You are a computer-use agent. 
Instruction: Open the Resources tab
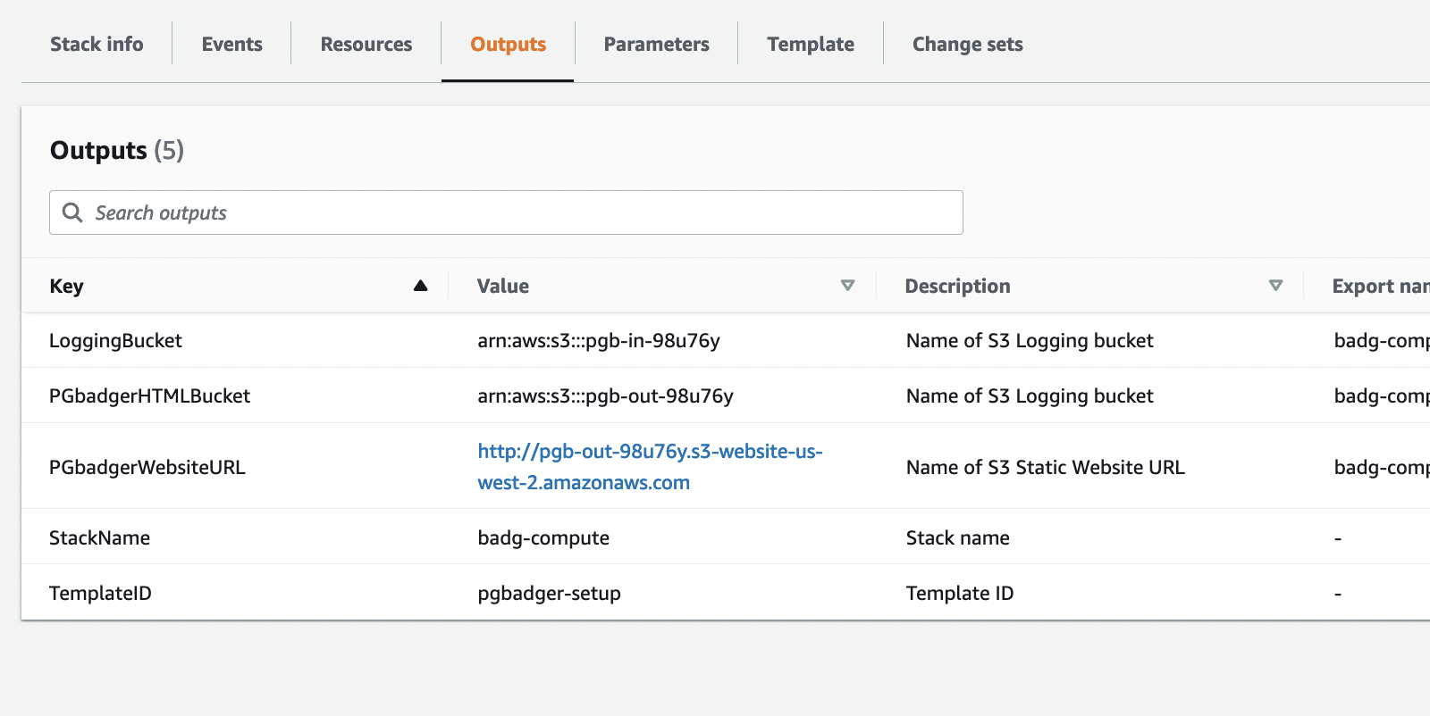[366, 45]
